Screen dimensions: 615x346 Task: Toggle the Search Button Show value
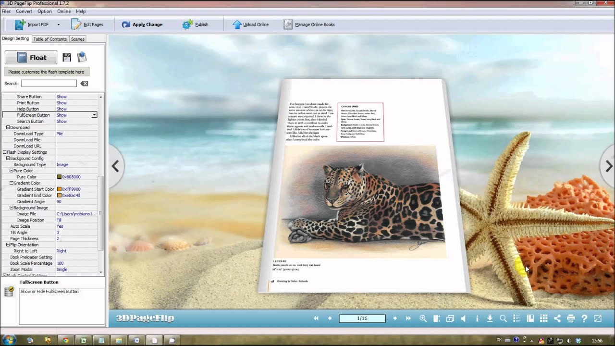click(x=61, y=122)
